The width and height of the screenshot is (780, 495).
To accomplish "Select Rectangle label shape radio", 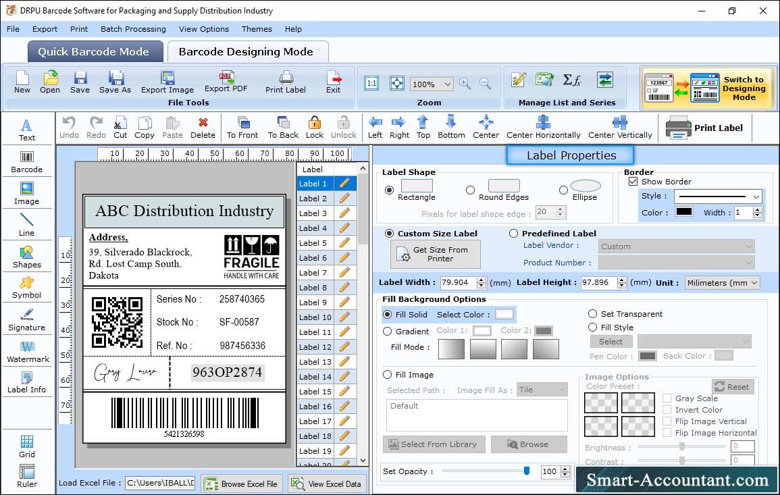I will click(390, 190).
